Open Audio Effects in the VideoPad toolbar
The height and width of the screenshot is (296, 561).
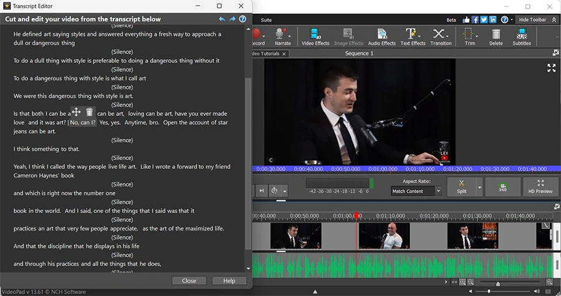click(x=381, y=37)
